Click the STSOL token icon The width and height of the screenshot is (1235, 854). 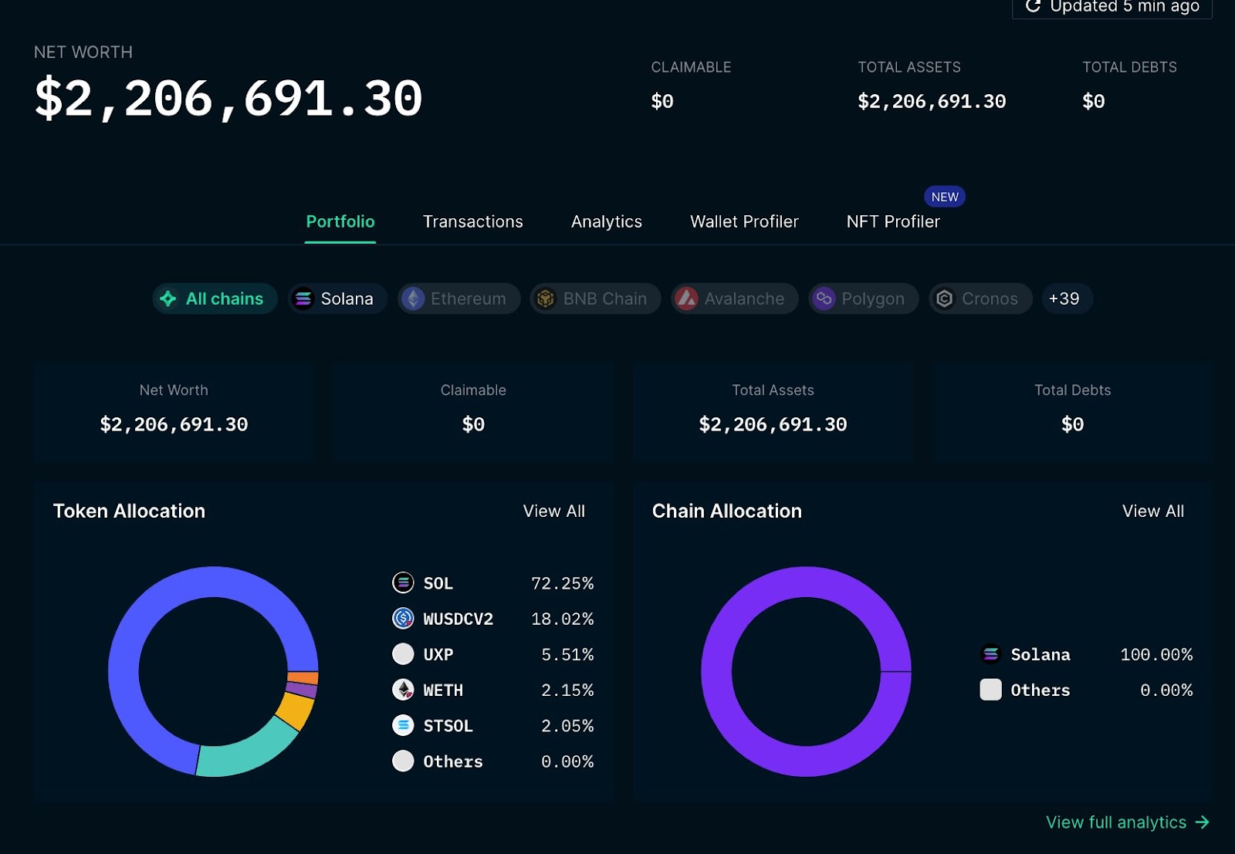403,725
